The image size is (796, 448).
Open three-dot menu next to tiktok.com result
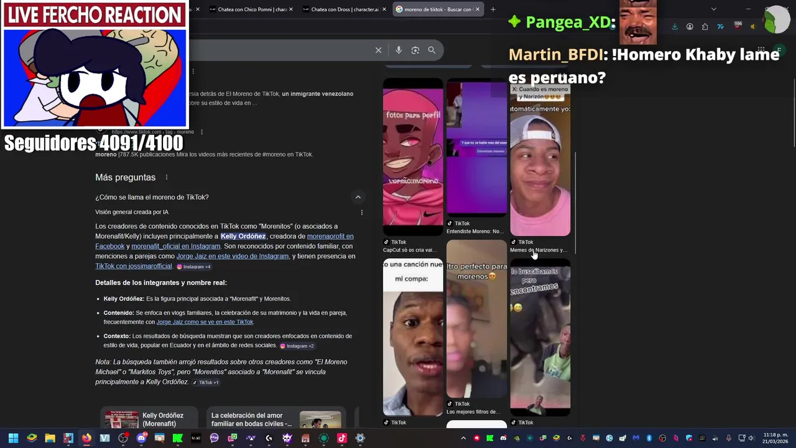(x=201, y=132)
